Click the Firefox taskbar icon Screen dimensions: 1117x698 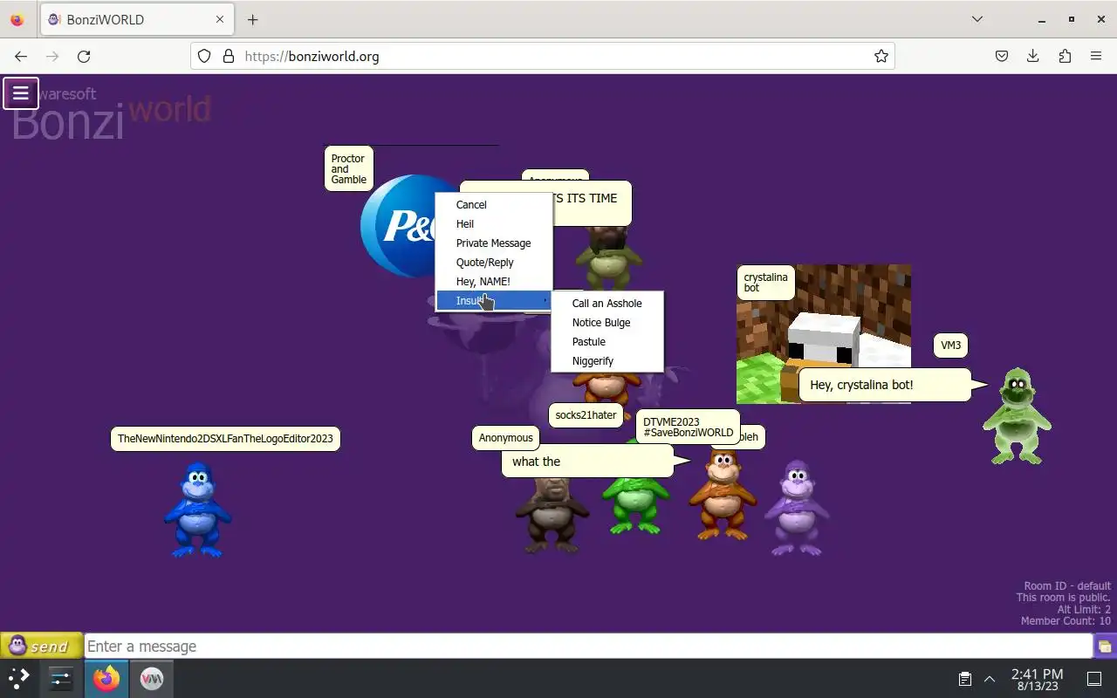[x=106, y=678]
